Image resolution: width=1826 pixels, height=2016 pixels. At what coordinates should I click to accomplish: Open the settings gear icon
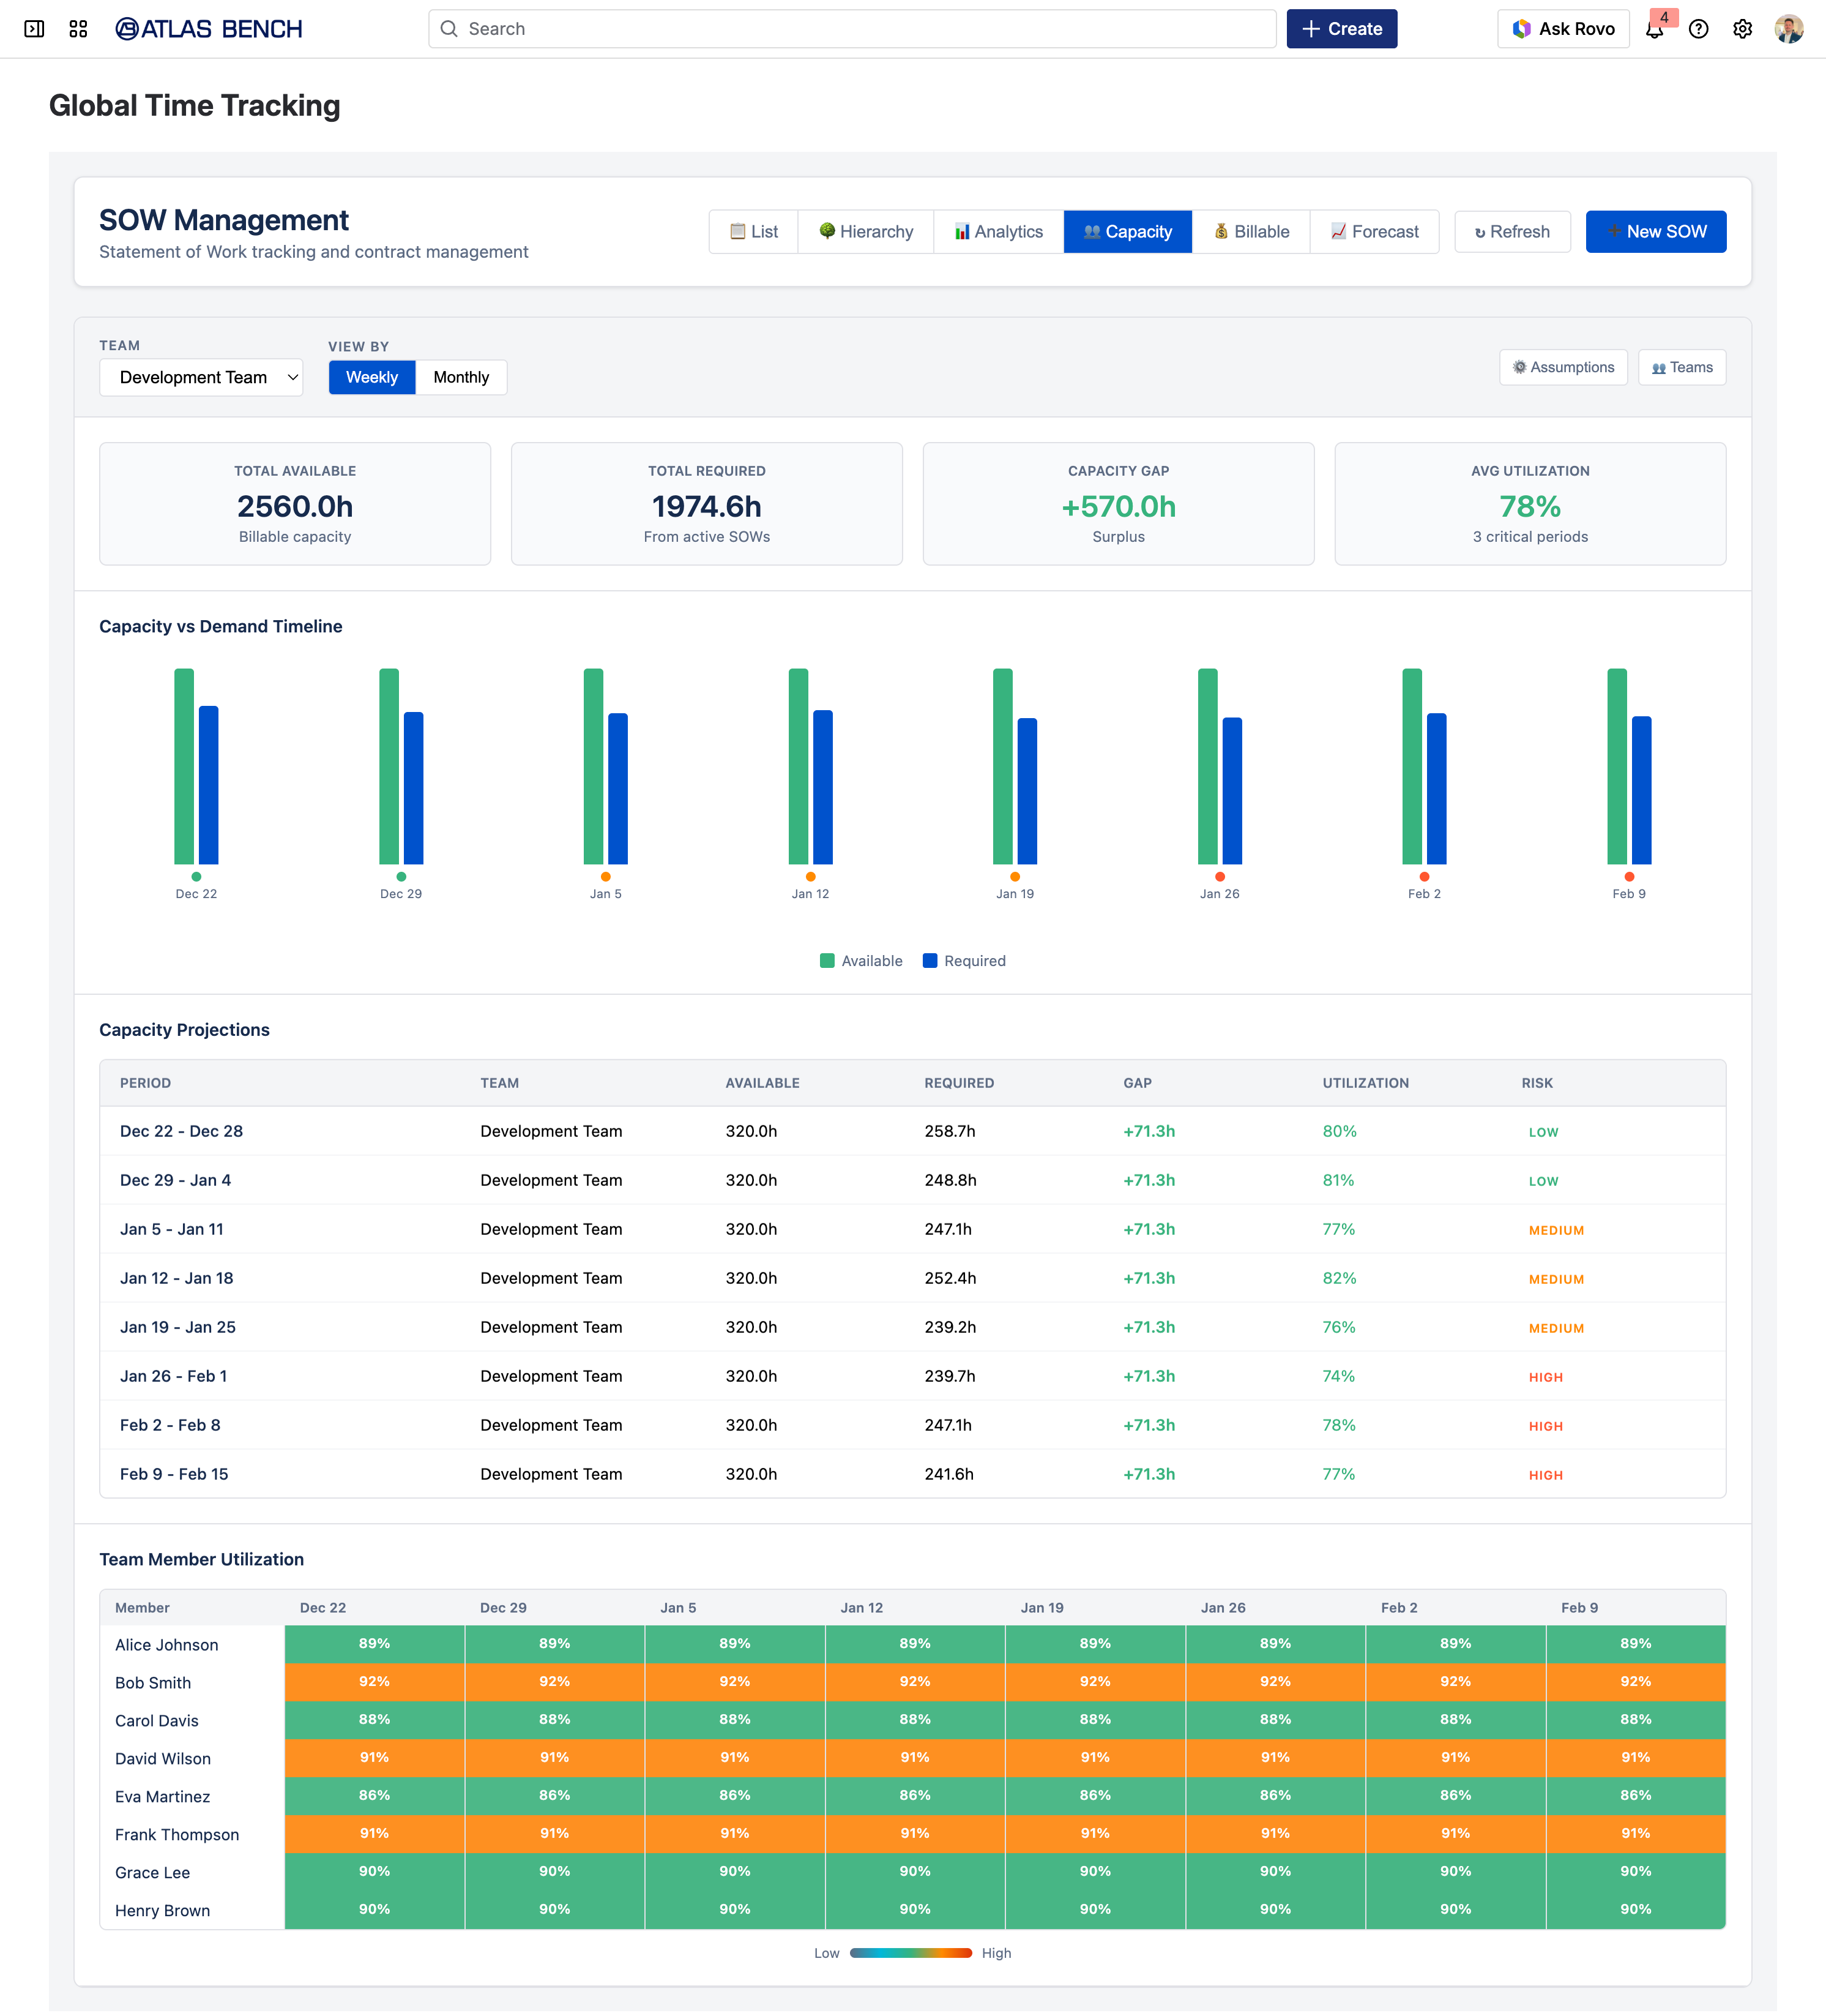point(1742,29)
